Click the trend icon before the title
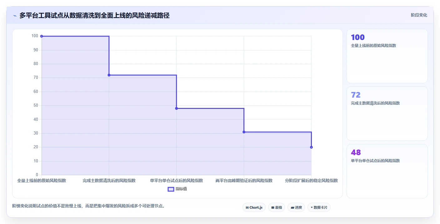440x224 pixels. (15, 16)
